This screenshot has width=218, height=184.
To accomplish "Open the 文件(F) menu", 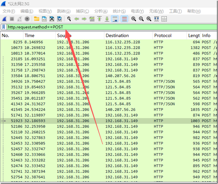I will (9, 11).
